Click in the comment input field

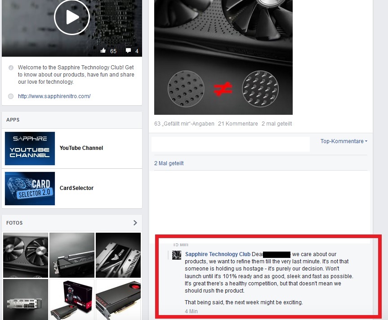point(230,144)
